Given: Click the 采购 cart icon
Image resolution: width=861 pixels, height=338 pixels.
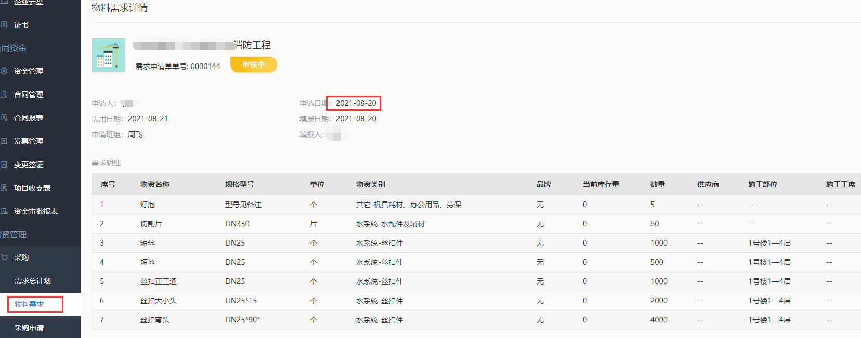Looking at the screenshot, I should tap(4, 258).
